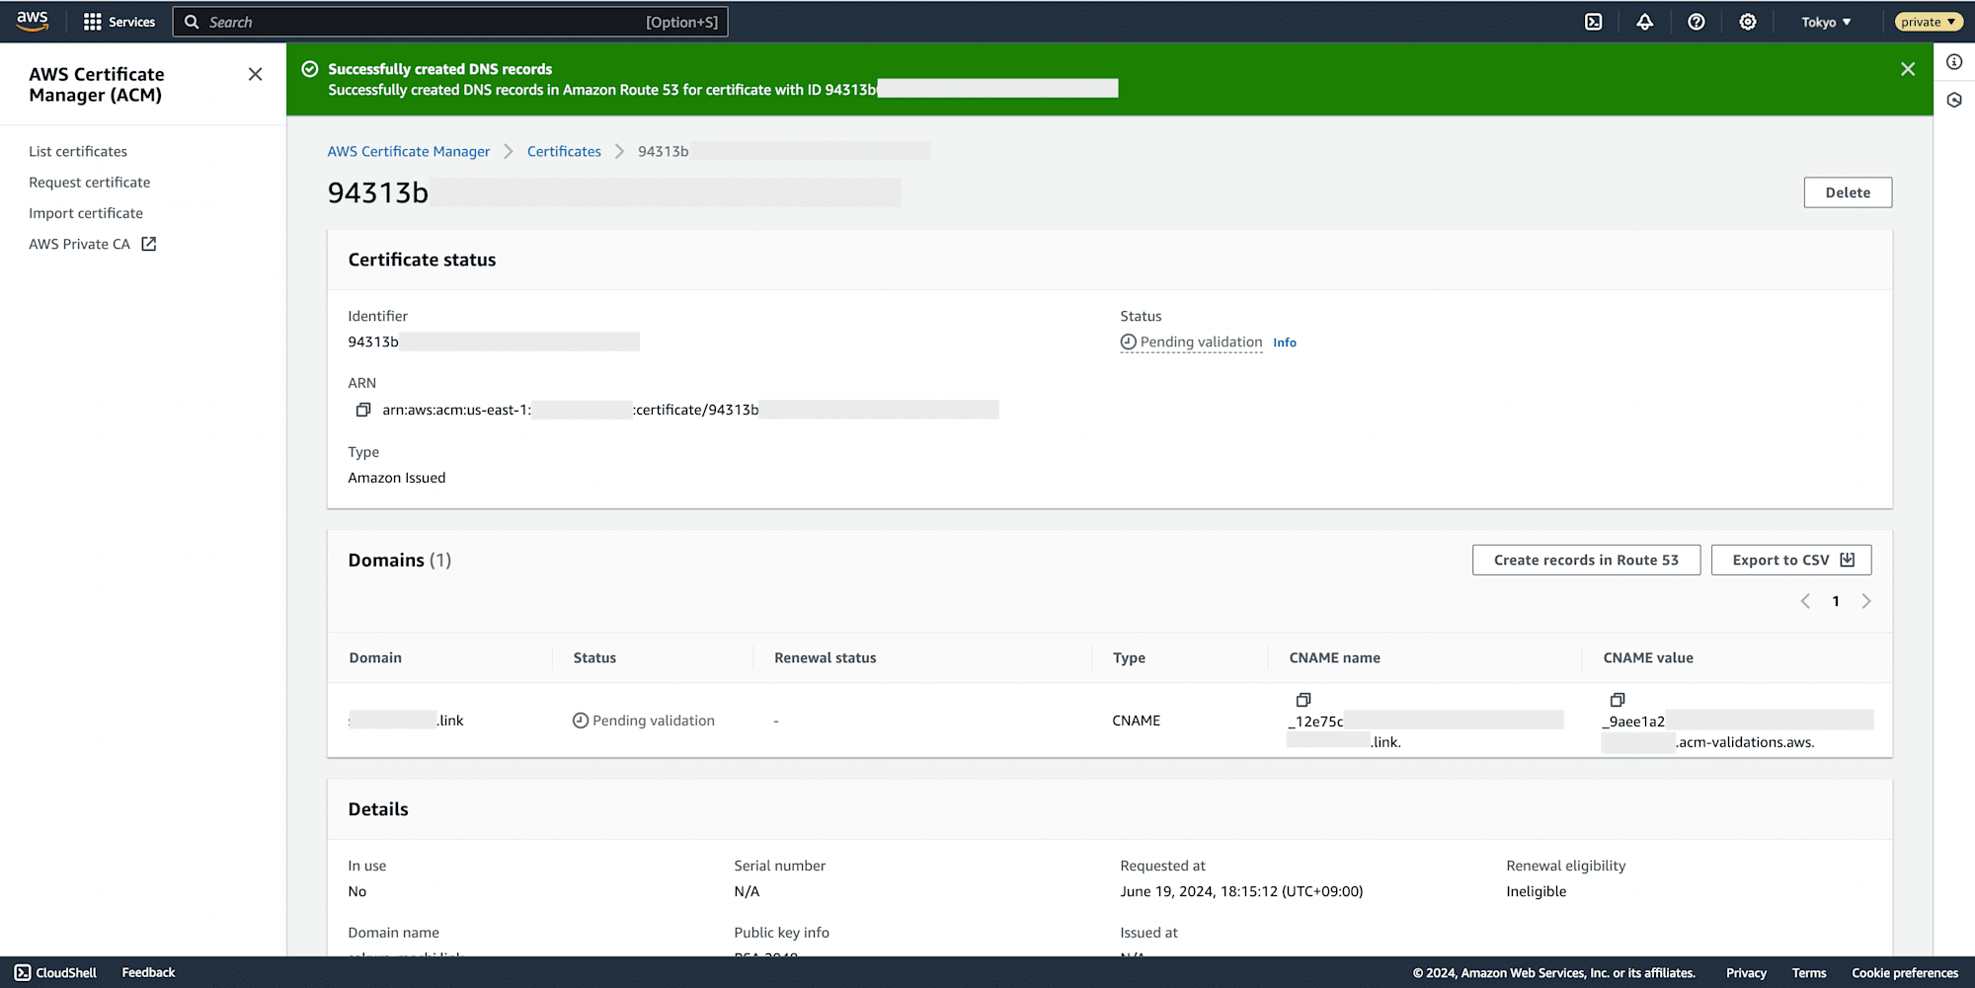Screen dimensions: 1975x988
Task: Click the Ineligible renewal eligibility value
Action: (x=1537, y=891)
